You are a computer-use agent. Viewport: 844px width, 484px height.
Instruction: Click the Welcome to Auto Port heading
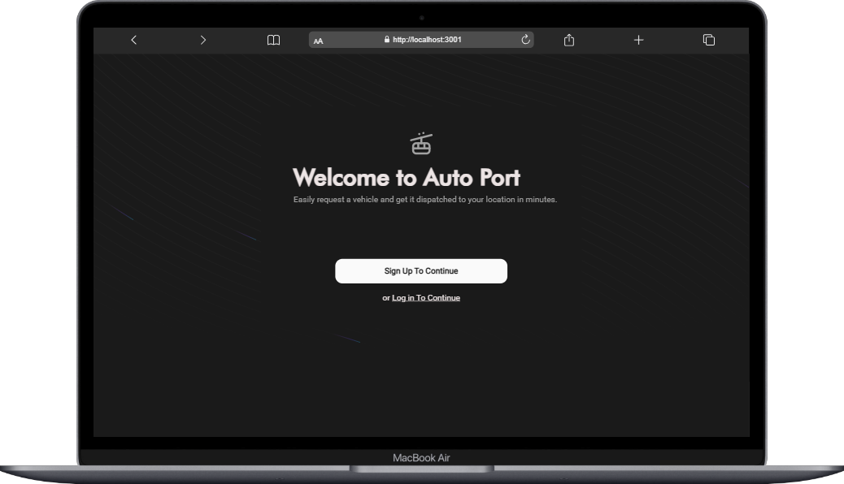click(407, 177)
